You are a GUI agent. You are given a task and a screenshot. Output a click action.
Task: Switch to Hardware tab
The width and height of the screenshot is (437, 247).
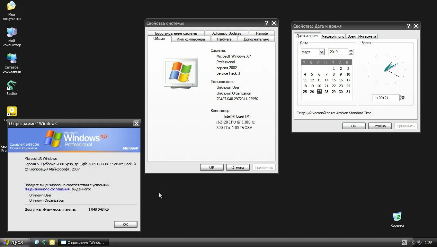224,39
